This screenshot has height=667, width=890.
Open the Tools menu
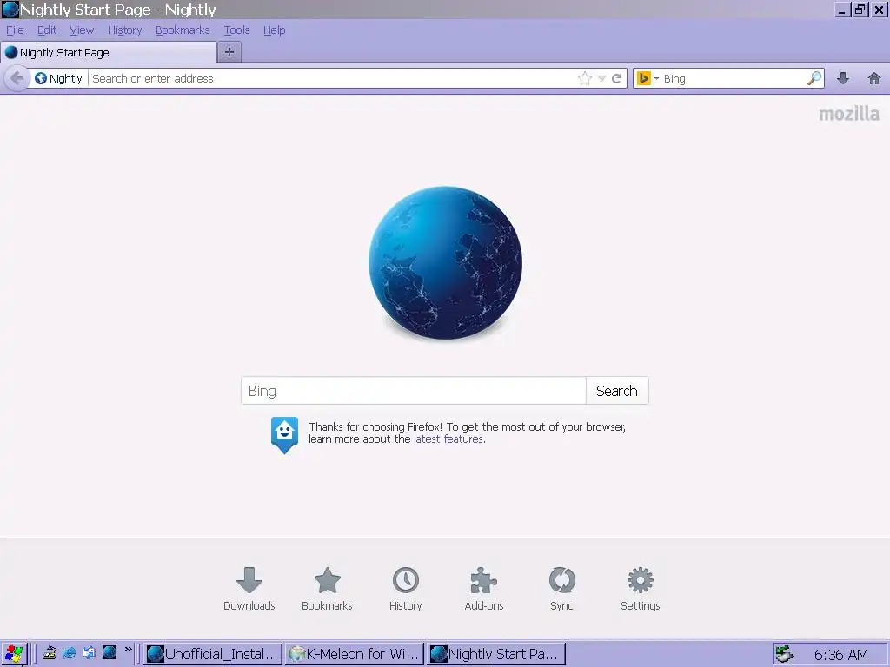pos(236,30)
